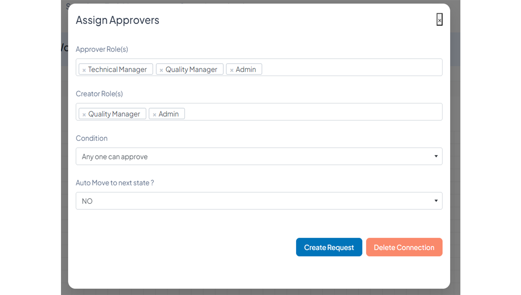
Task: Click the arrow on 'Any one can approve'
Action: point(436,156)
